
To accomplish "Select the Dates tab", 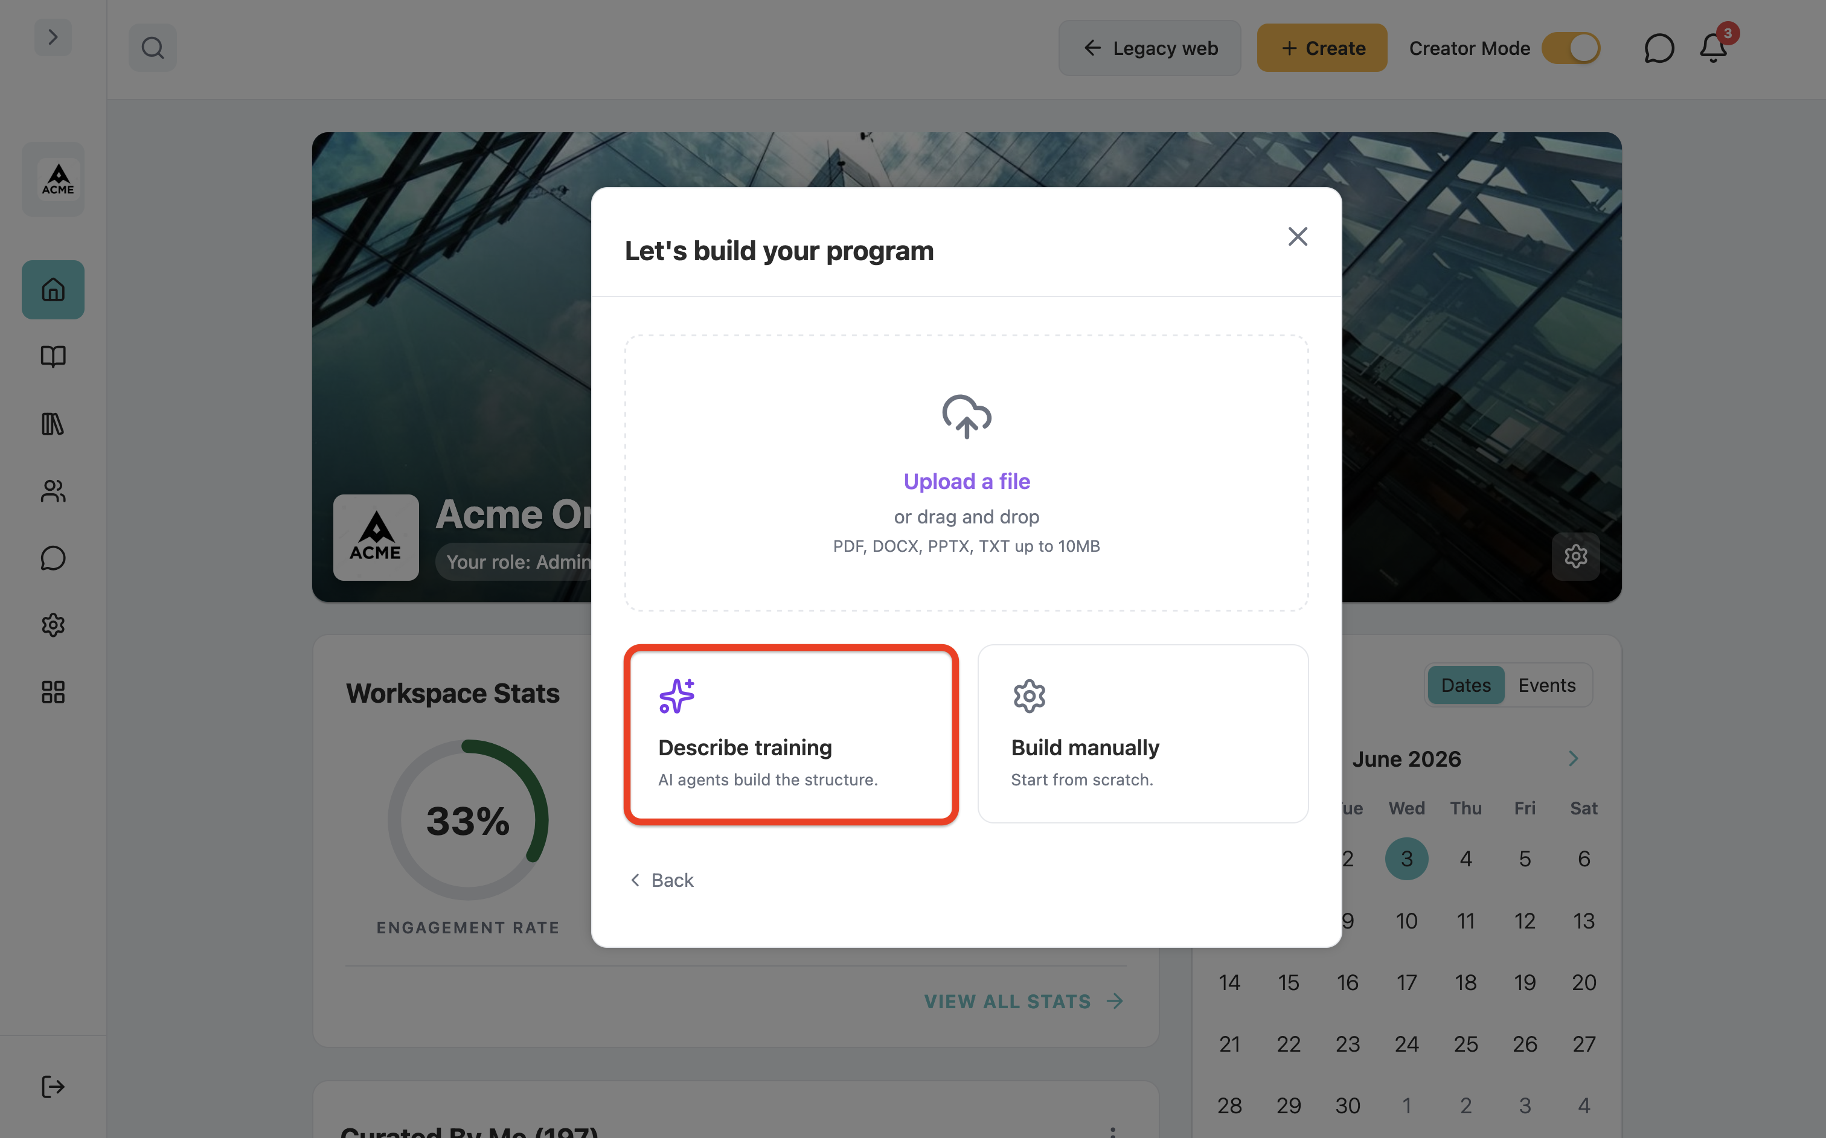I will click(1466, 685).
